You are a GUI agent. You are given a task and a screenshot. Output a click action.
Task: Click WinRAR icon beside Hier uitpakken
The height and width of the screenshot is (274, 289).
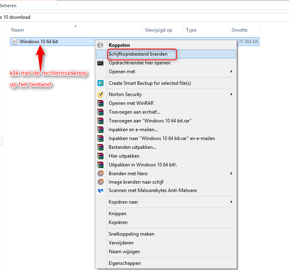click(100, 156)
